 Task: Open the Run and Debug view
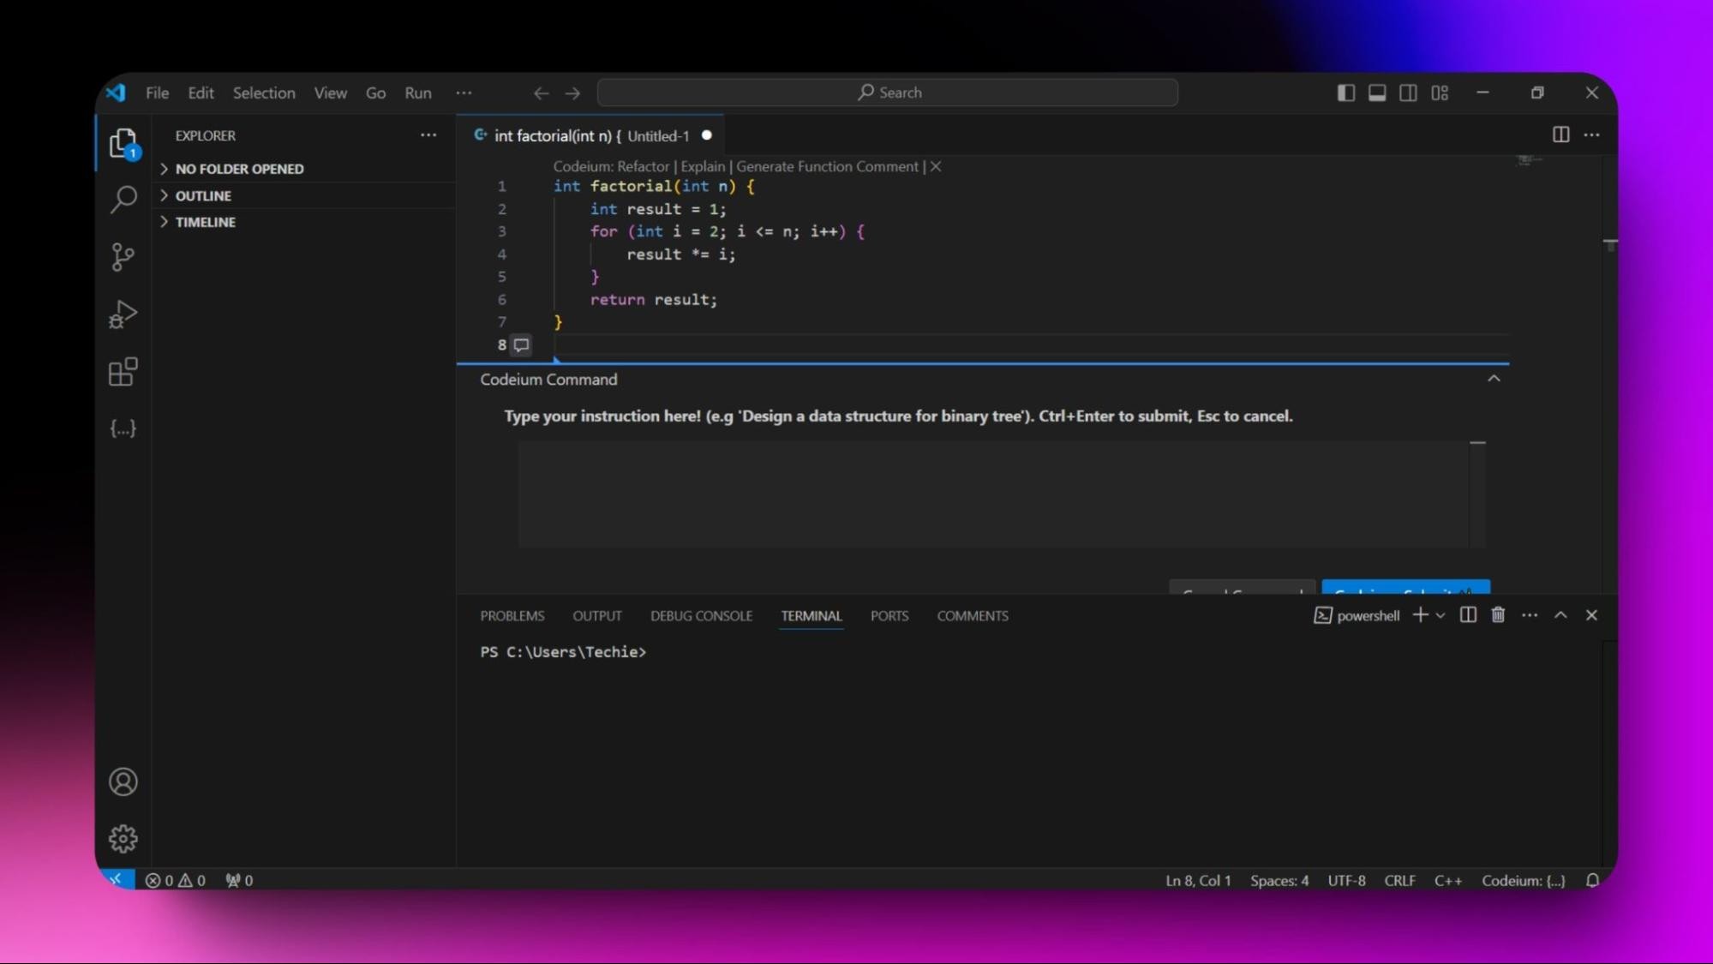[123, 314]
